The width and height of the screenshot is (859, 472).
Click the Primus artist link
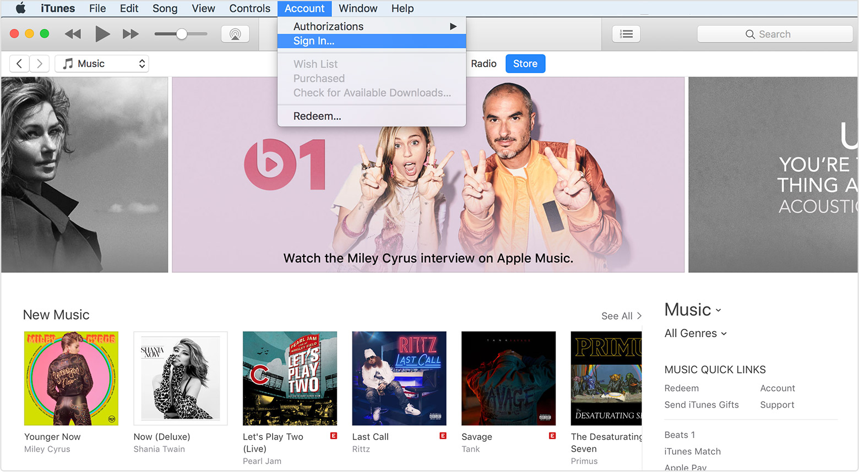point(584,462)
